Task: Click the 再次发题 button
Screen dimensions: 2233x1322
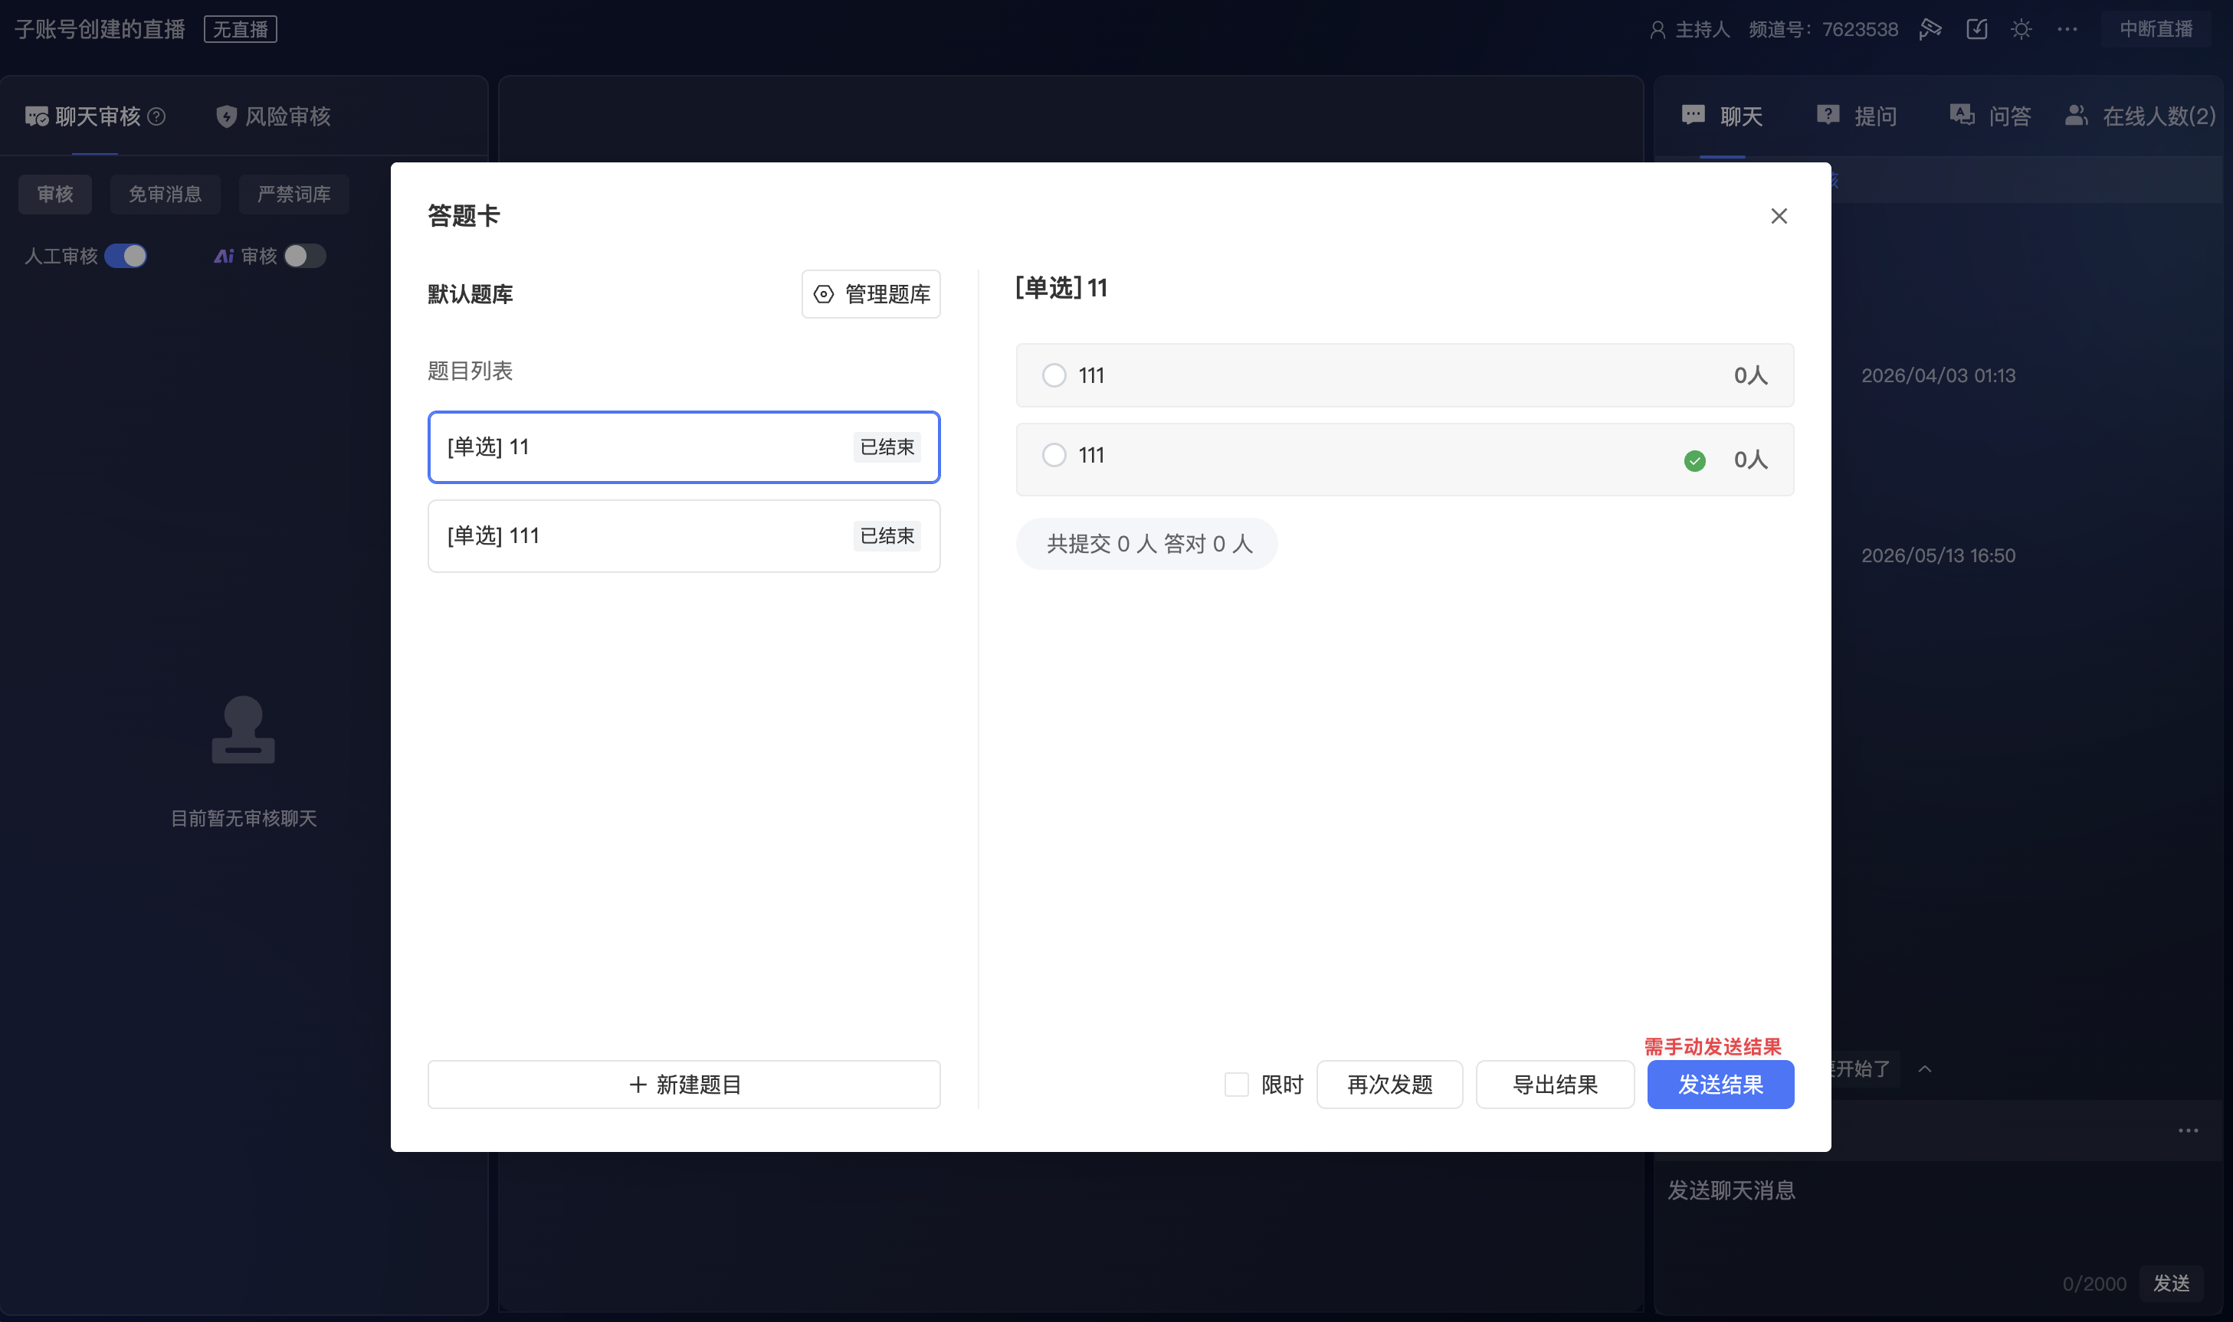Action: (x=1389, y=1084)
